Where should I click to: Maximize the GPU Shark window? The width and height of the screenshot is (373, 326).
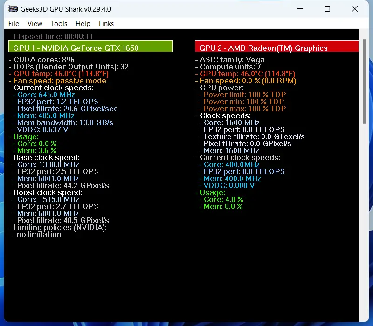coord(327,9)
